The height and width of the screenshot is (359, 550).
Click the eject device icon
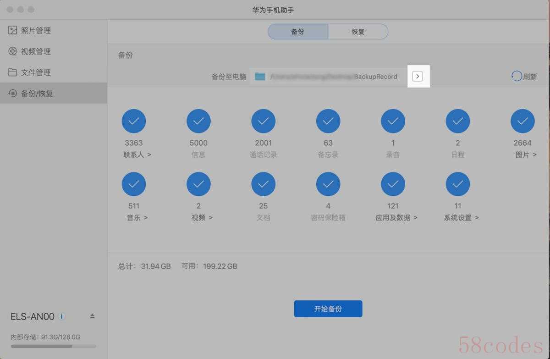coord(92,316)
